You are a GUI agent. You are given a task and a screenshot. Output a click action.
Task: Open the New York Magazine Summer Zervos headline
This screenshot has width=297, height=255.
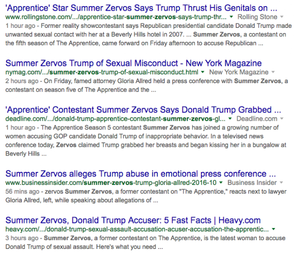[x=133, y=63]
